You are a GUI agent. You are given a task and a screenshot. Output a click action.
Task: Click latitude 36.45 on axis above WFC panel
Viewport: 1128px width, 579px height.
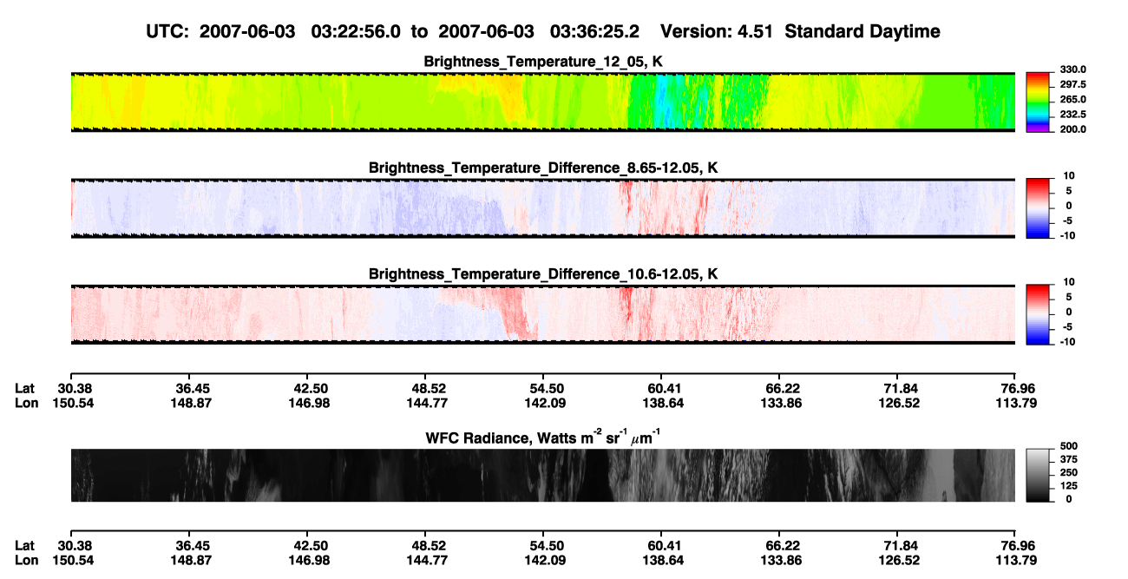[x=192, y=389]
